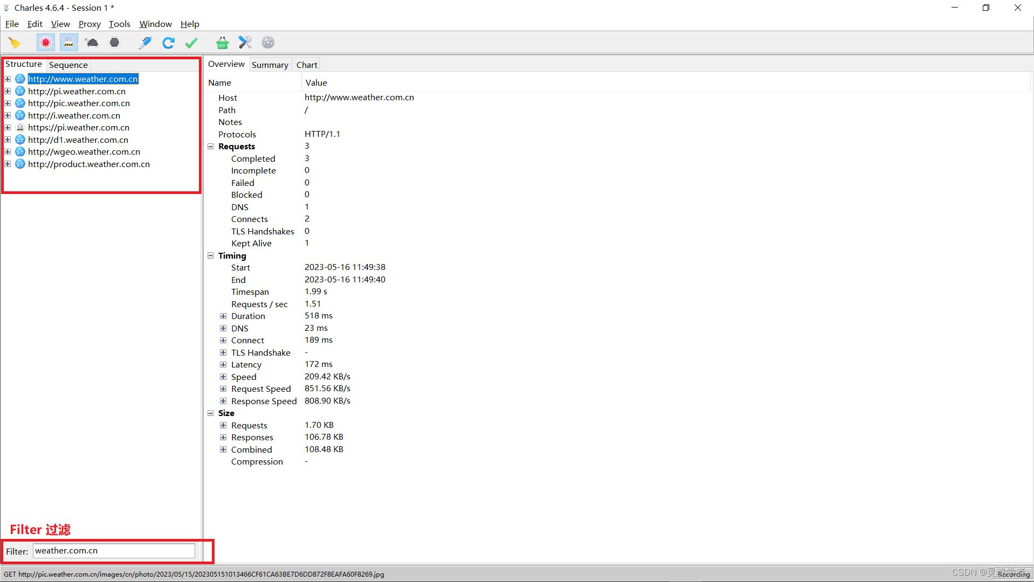This screenshot has height=582, width=1034.
Task: Click globe icon for d1.weather.com.cn
Action: pyautogui.click(x=20, y=140)
